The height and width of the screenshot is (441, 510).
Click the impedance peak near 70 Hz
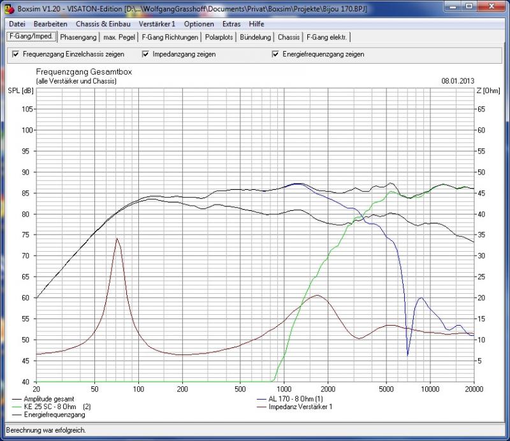pos(117,238)
